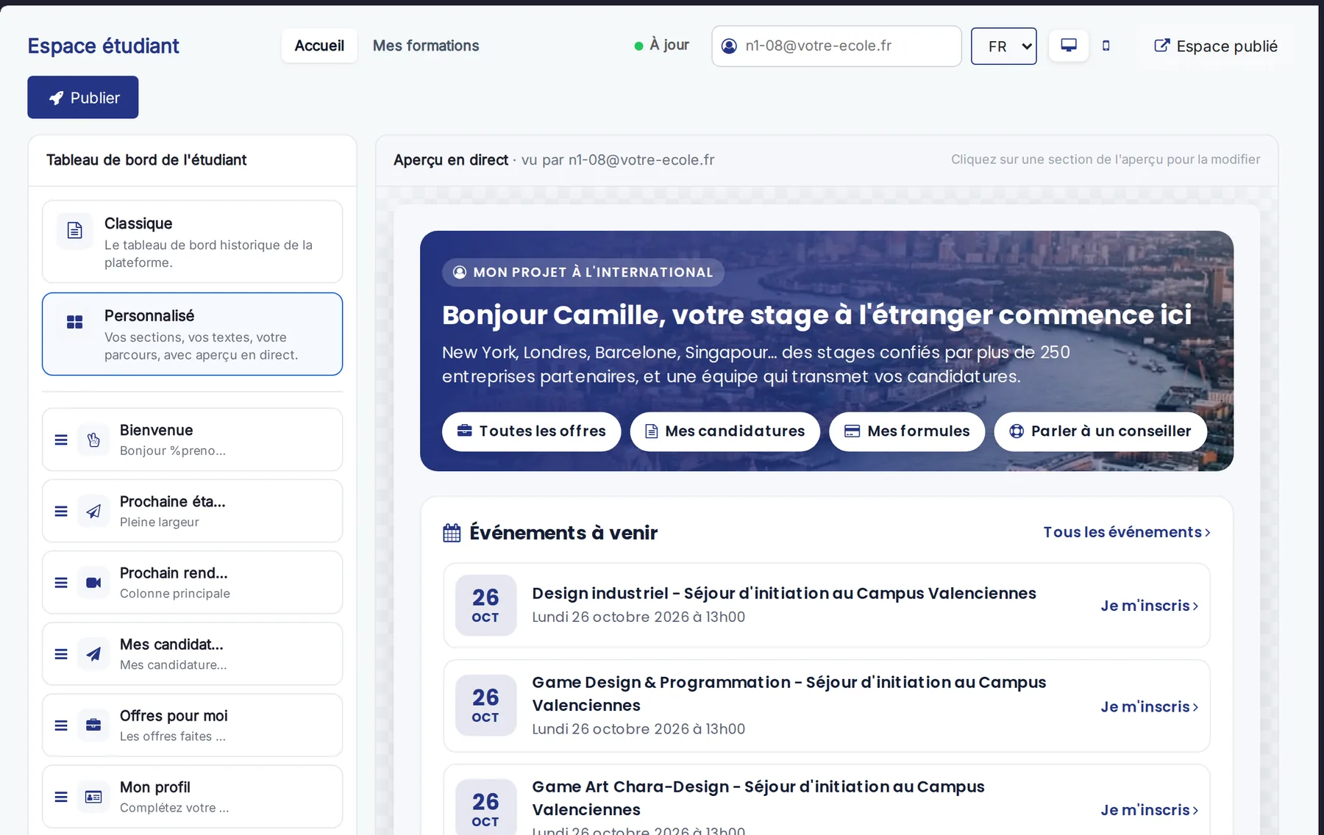Click the Publier button

pos(83,97)
